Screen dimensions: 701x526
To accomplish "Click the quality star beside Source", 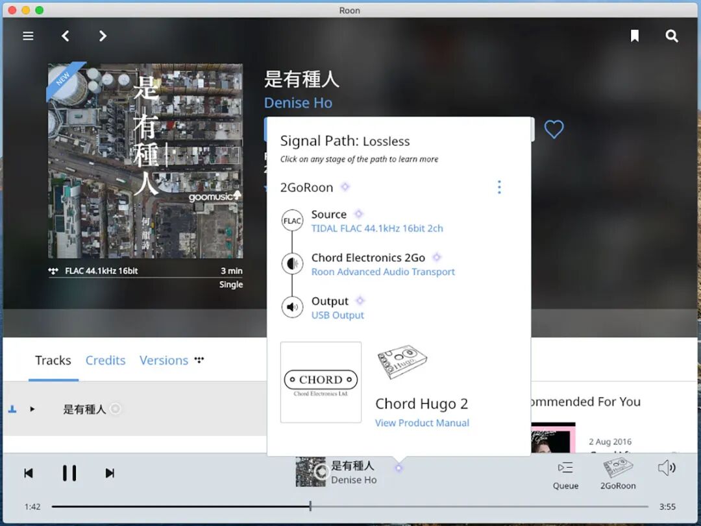I will coord(358,214).
